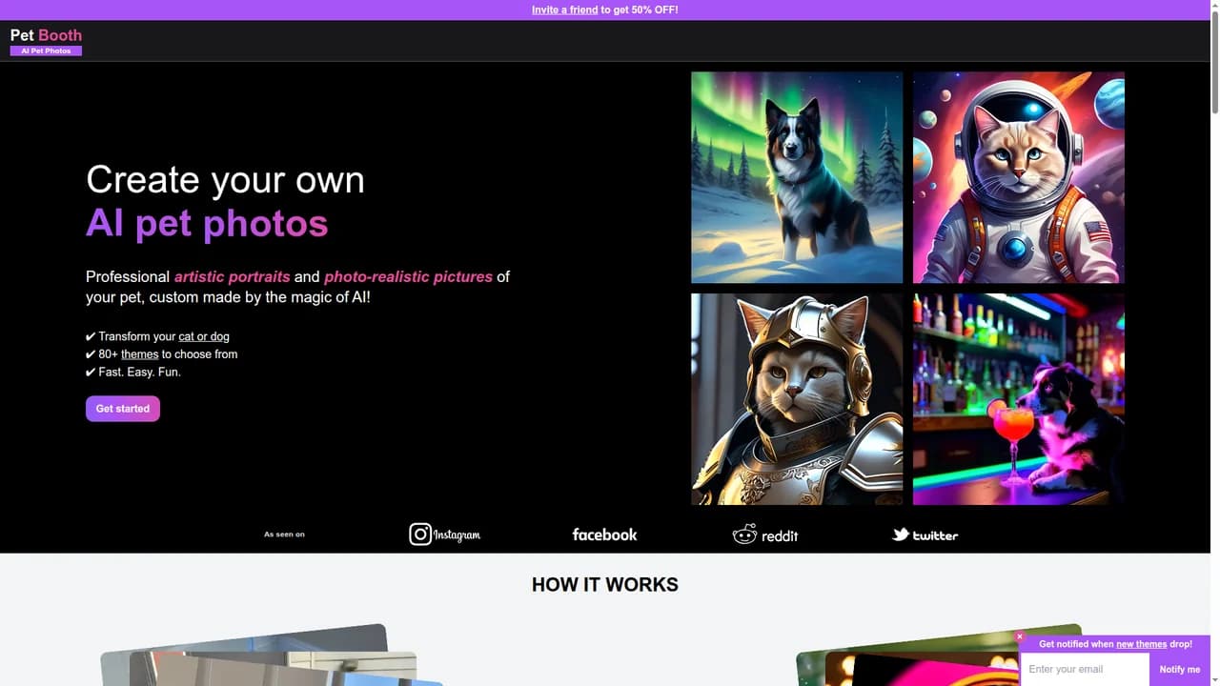The height and width of the screenshot is (686, 1220).
Task: Click the new themes link in the popup
Action: (x=1141, y=644)
